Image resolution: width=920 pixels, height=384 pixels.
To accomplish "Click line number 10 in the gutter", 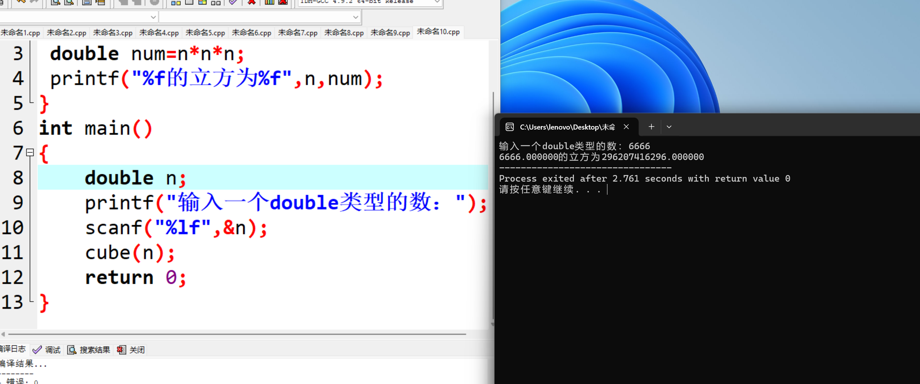I will (12, 227).
